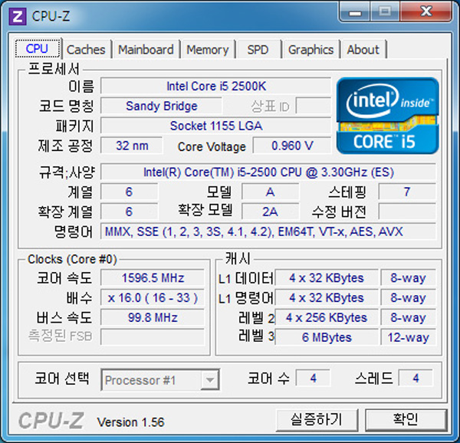Screen dimensions: 460x443
Task: Click the L1 명령어 4 x 32 KBytes value
Action: click(x=327, y=297)
